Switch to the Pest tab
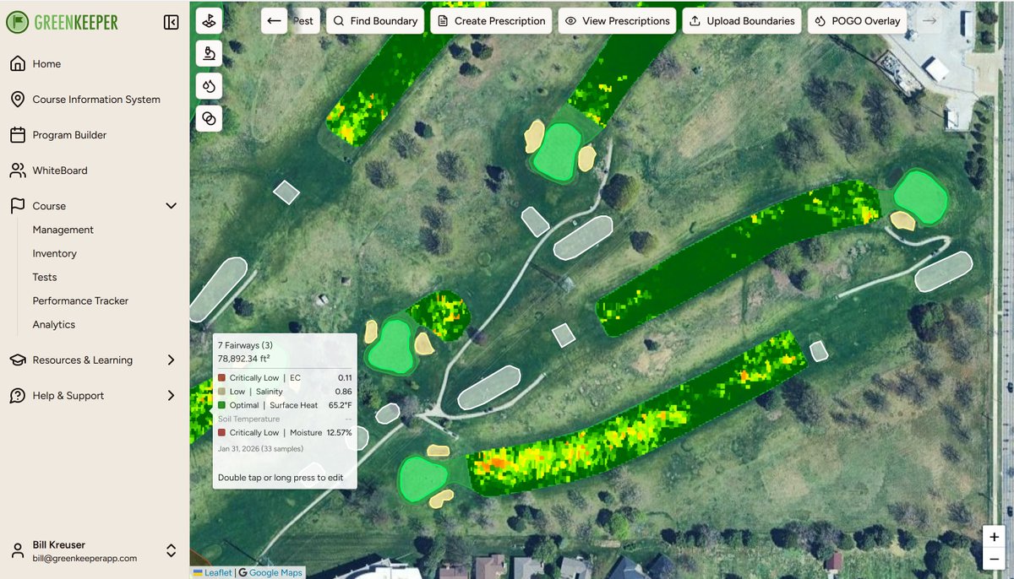 tap(303, 21)
